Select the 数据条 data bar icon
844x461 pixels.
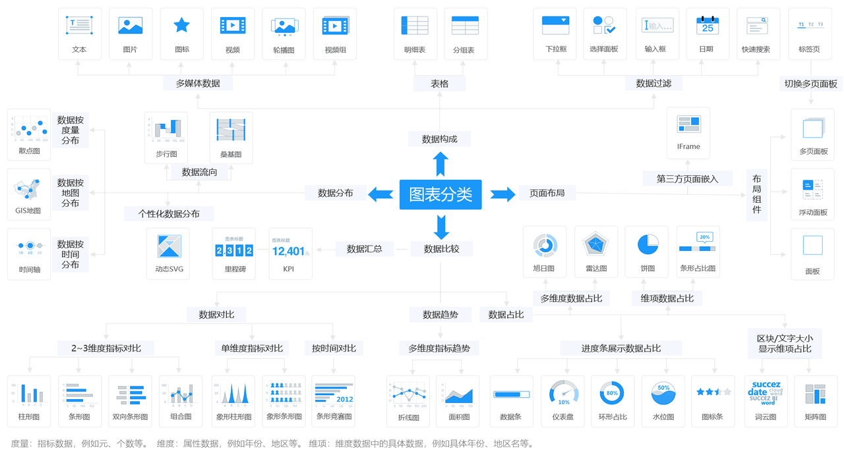[x=511, y=394]
